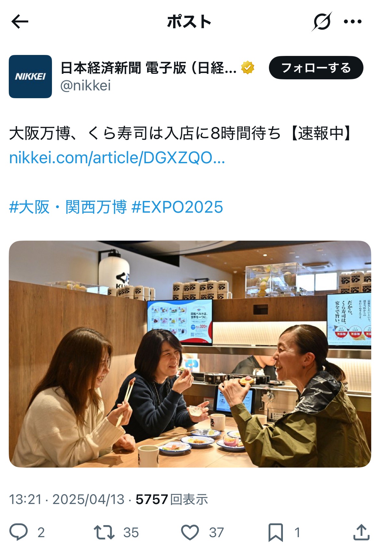Repost using the retweet arrows icon
This screenshot has height=557, width=380.
104,532
